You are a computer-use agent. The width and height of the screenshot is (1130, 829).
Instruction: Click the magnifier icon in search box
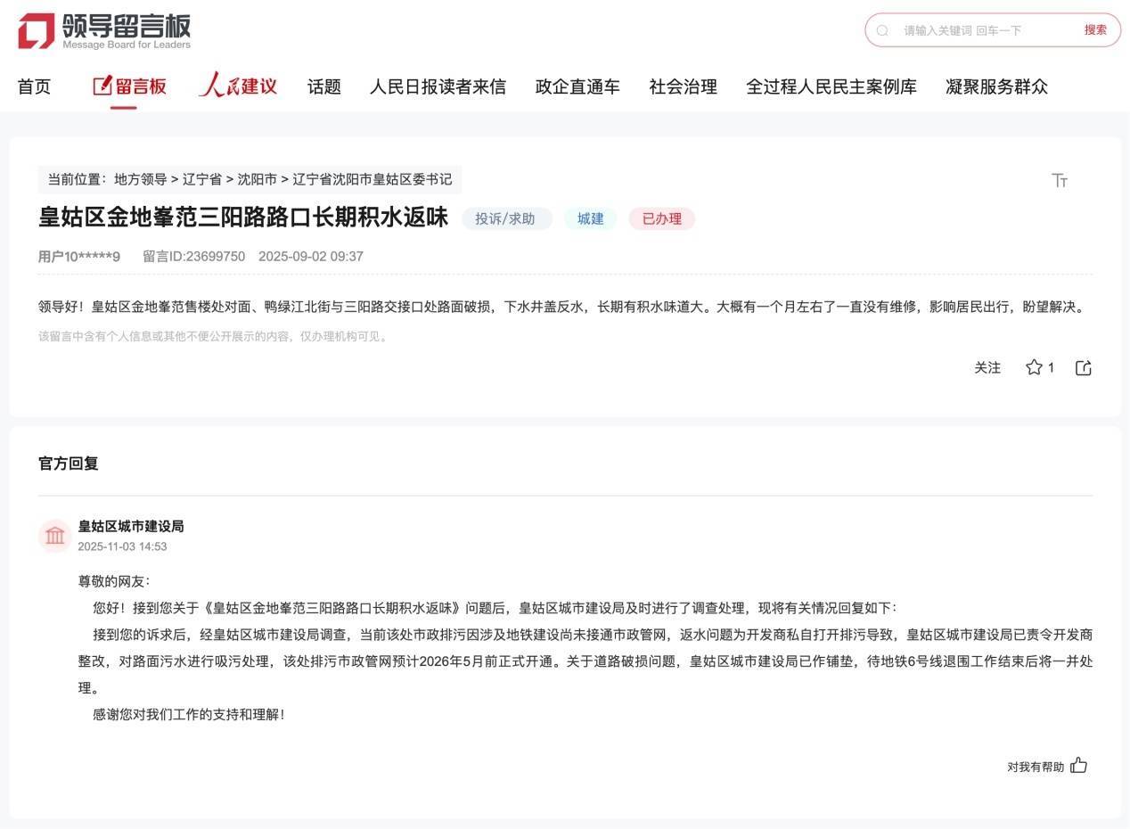click(882, 30)
